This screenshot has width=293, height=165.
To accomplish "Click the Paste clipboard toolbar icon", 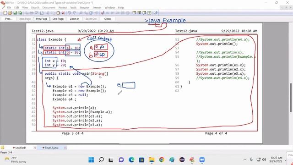I will point(58,13).
